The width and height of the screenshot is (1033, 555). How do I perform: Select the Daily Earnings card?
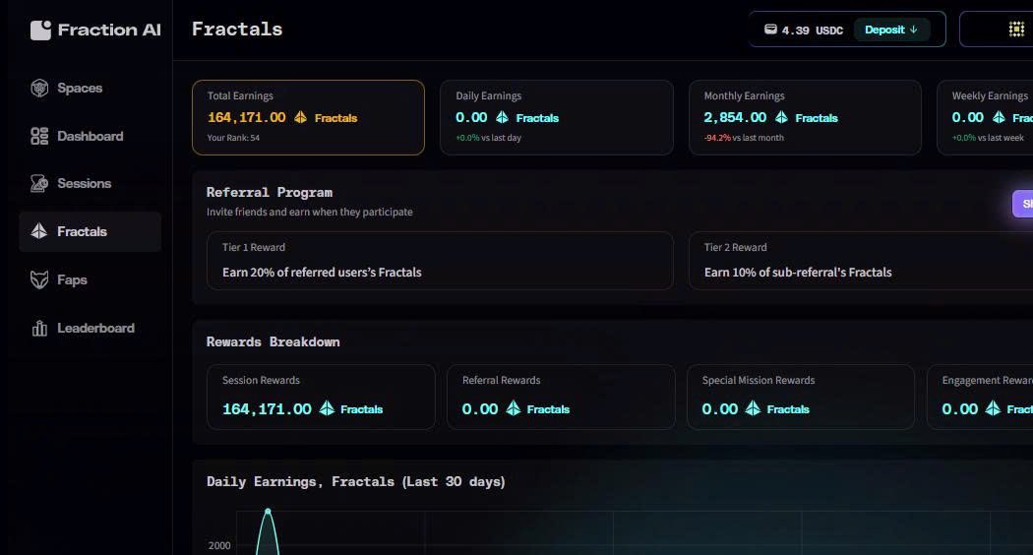557,117
